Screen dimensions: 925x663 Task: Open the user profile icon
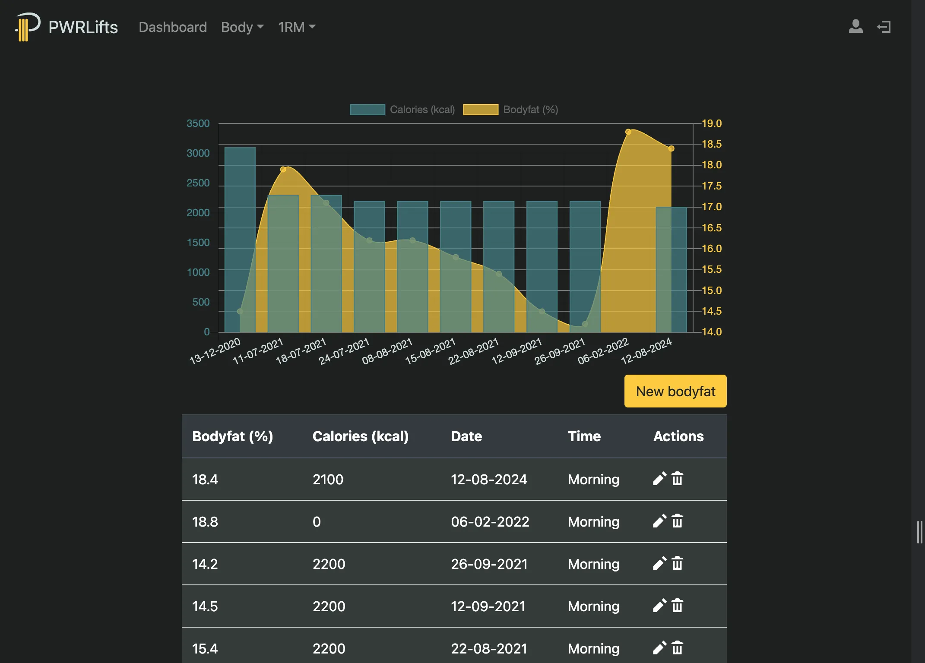[x=855, y=27]
